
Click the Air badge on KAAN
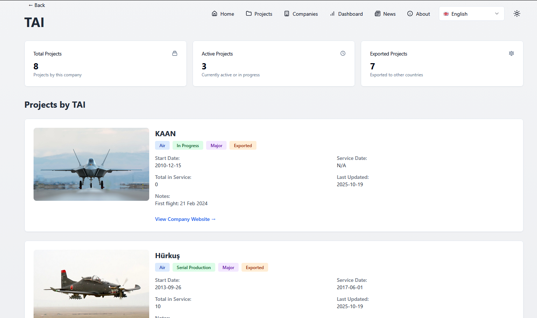(x=162, y=145)
